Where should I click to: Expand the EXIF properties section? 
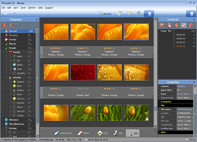point(160,132)
